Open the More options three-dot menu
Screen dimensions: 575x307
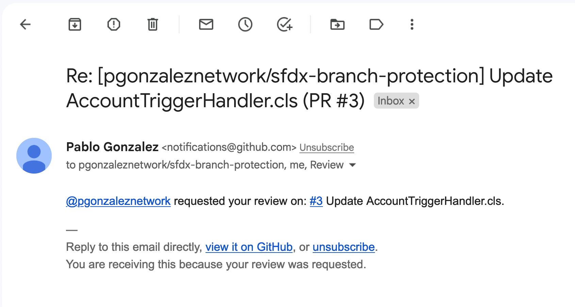(x=412, y=25)
